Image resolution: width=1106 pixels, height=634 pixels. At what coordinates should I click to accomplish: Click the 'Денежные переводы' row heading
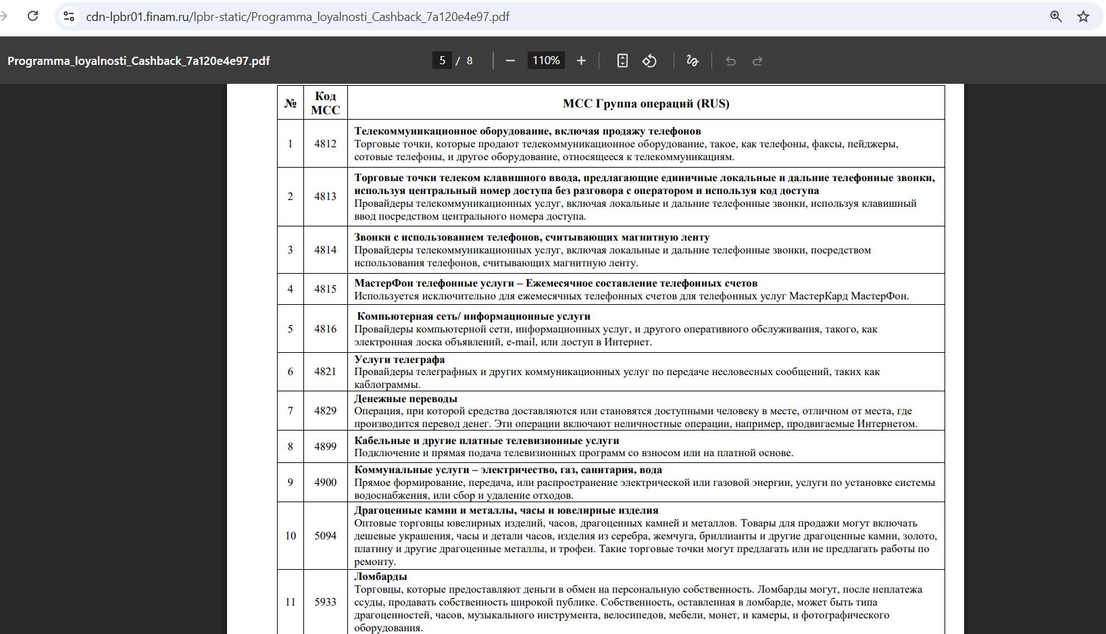point(406,399)
